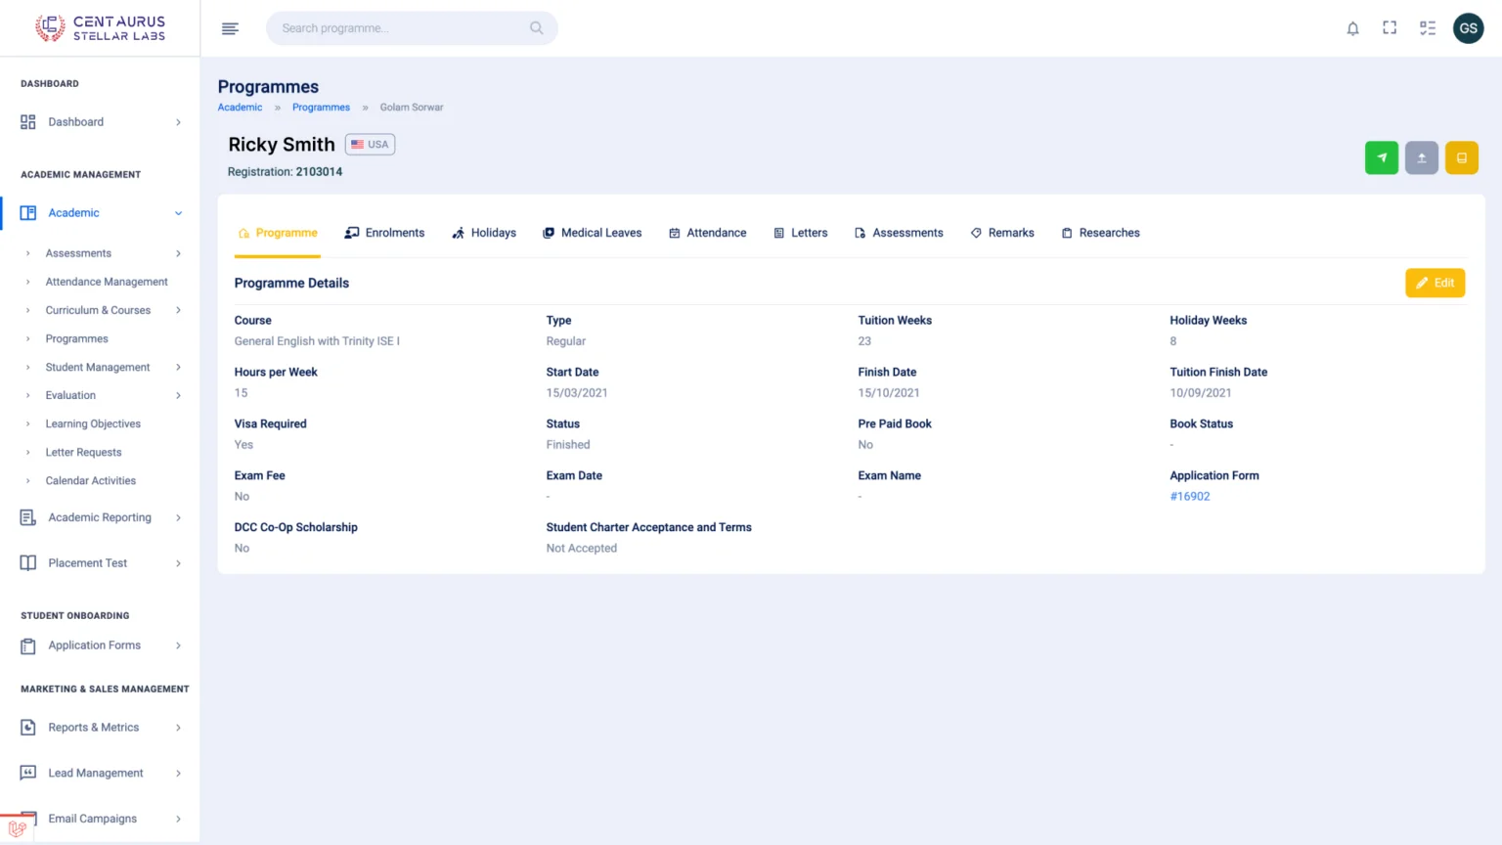
Task: Open application form link #16902
Action: tap(1190, 497)
